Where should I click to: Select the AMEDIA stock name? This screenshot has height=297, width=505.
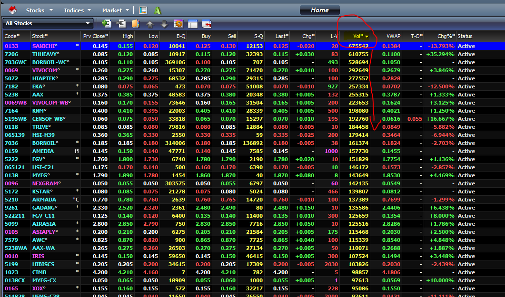[43, 151]
